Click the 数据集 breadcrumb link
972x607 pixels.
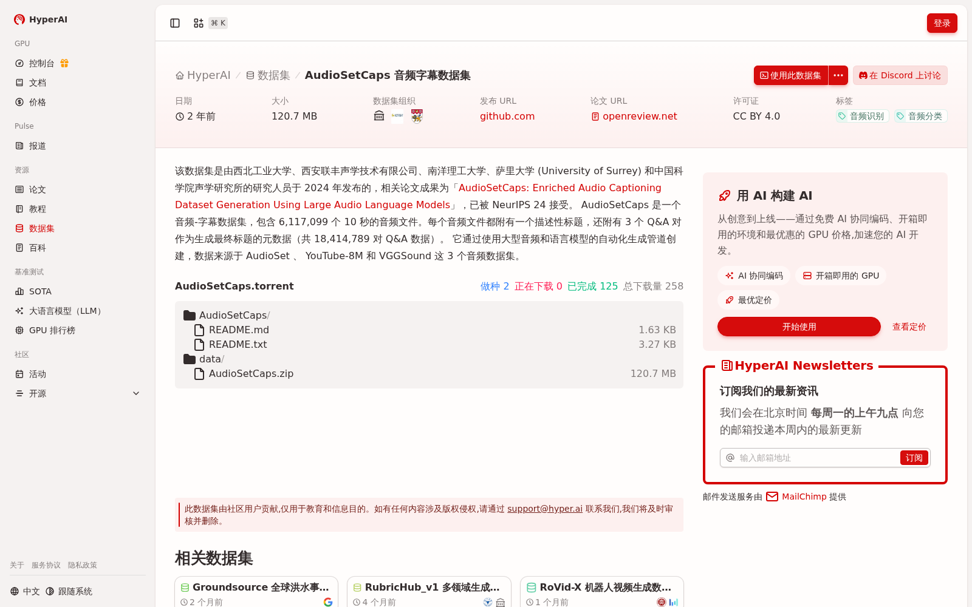pos(268,75)
